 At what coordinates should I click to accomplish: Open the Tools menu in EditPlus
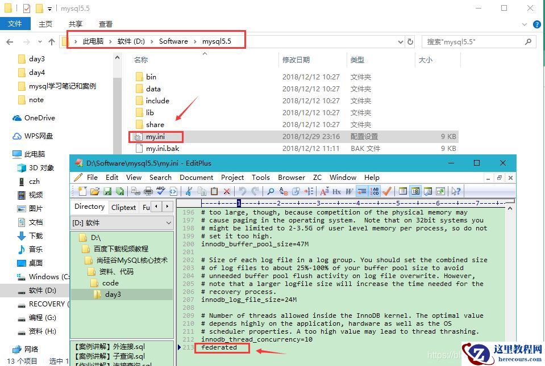pos(261,177)
